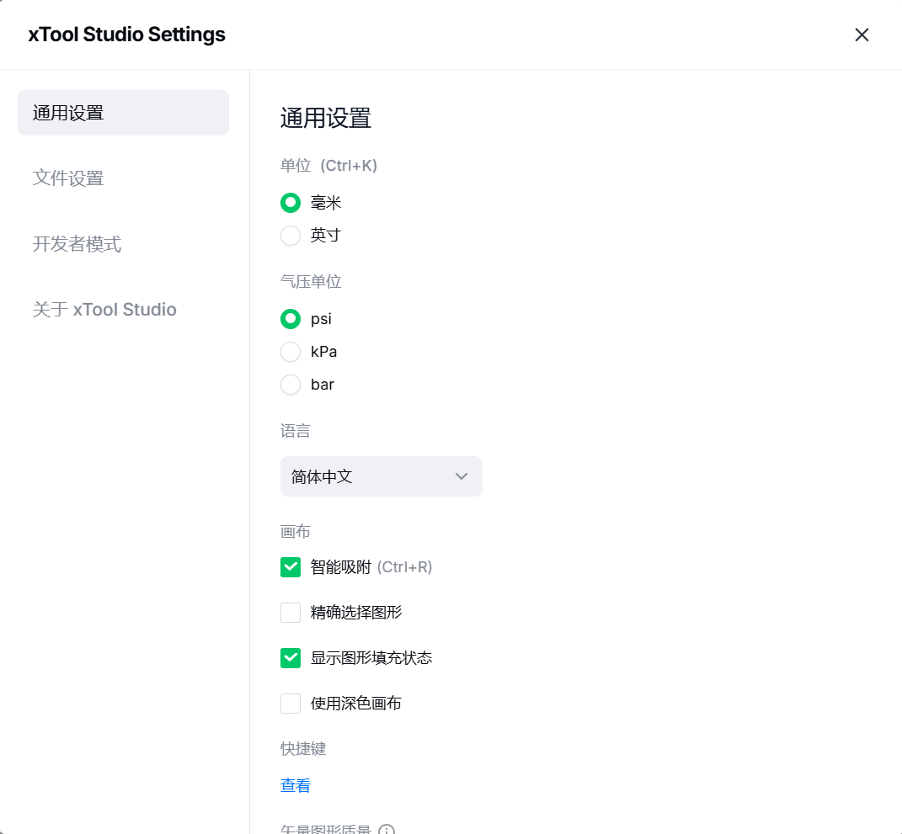902x834 pixels.
Task: Choose 英寸 as the measurement unit
Action: pyautogui.click(x=291, y=236)
